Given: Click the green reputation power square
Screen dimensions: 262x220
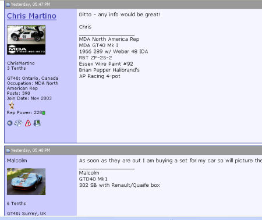Looking at the screenshot, I should click(44, 113).
